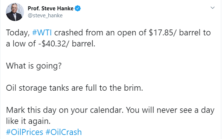Click 'You will never see' text
Image resolution: width=222 pixels, height=139 pixels.
(159, 110)
